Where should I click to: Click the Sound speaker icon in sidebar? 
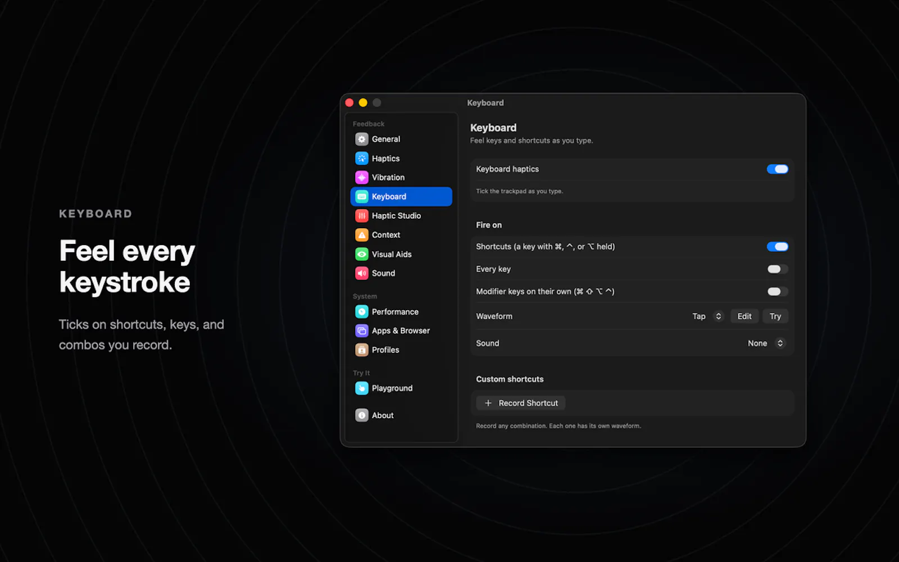pos(362,273)
